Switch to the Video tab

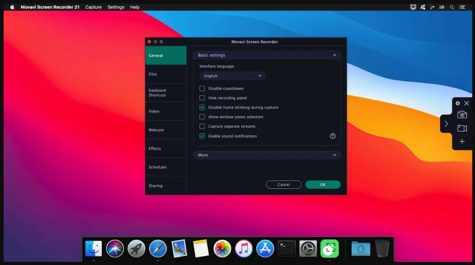(x=166, y=111)
